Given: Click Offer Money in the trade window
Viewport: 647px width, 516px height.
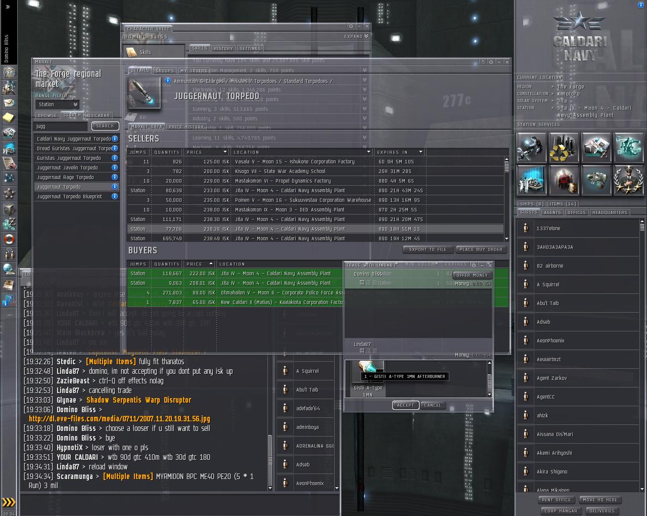Looking at the screenshot, I should click(472, 275).
